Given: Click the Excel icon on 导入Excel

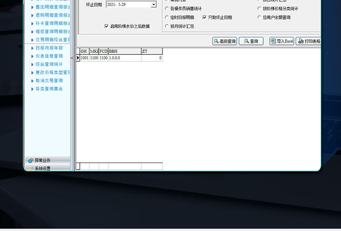Looking at the screenshot, I should [273, 41].
